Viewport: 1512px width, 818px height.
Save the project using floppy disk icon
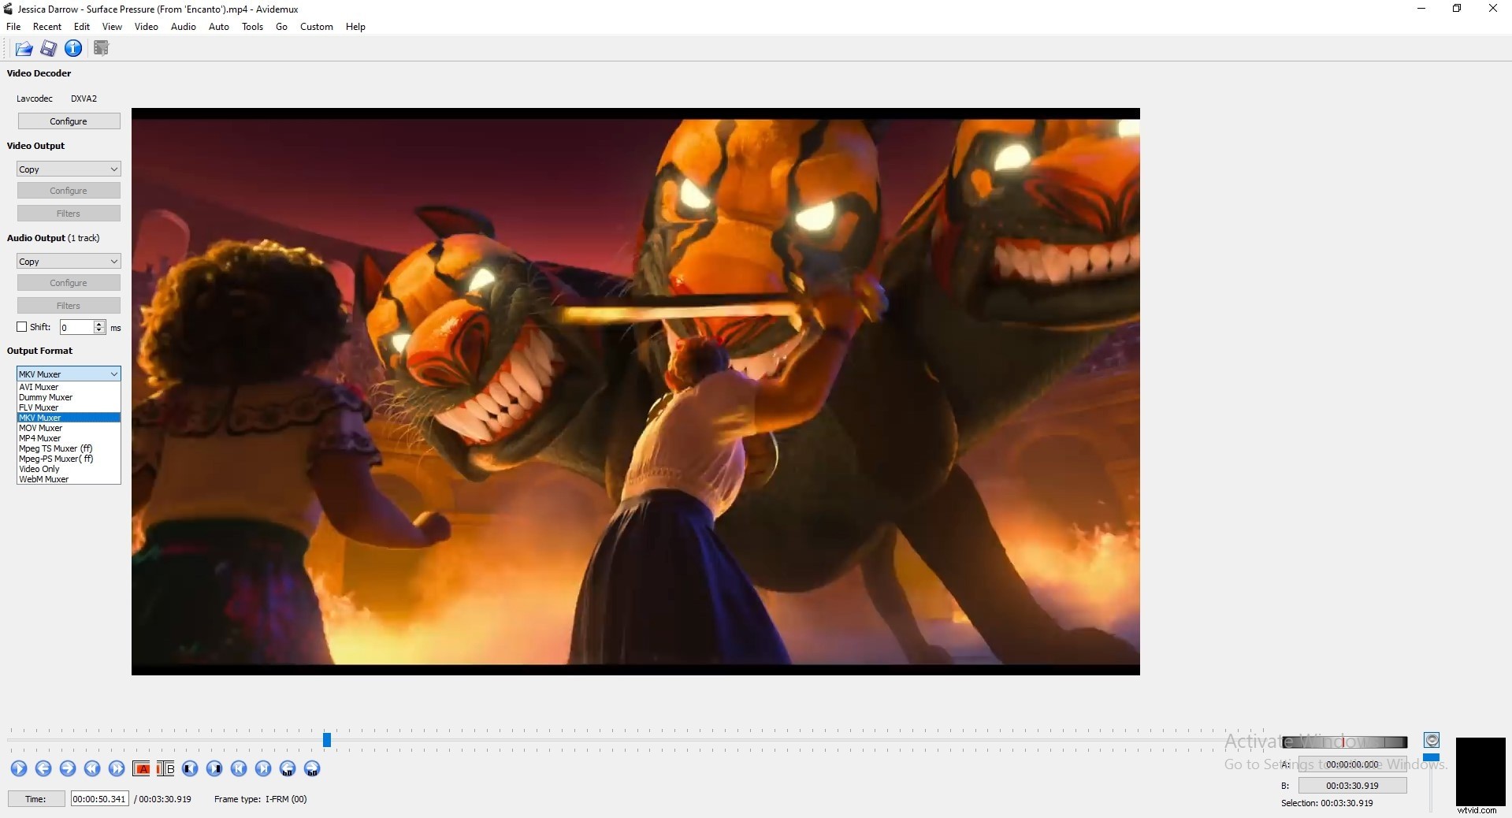pos(49,48)
